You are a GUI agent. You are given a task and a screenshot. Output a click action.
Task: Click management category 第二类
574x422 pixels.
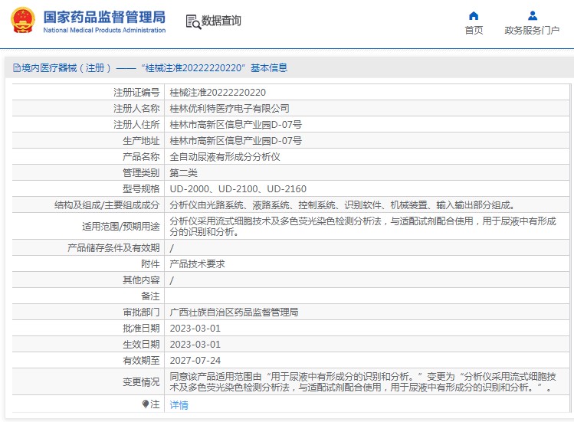184,173
